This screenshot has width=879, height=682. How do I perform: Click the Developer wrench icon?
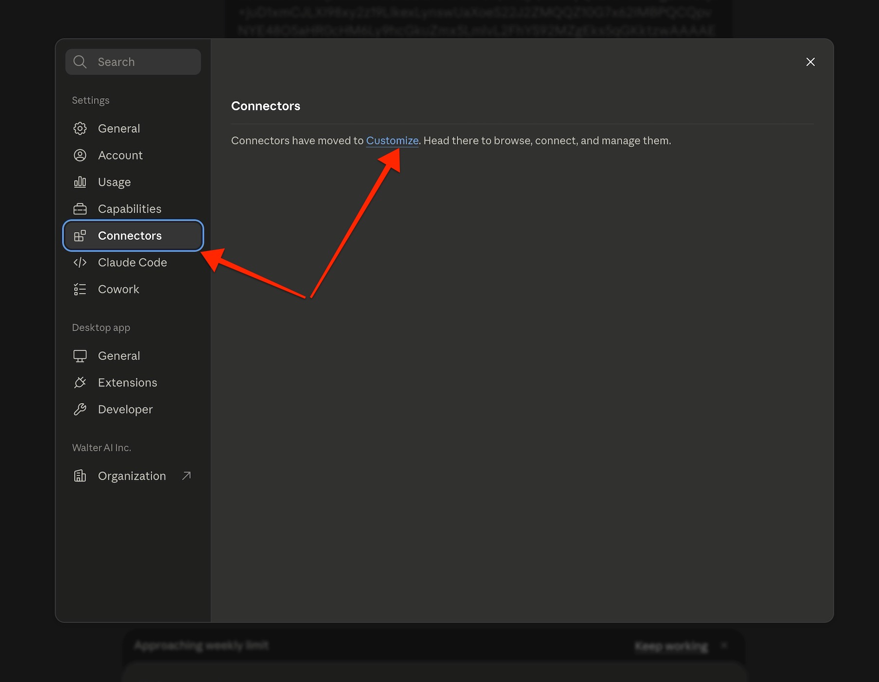click(x=80, y=409)
